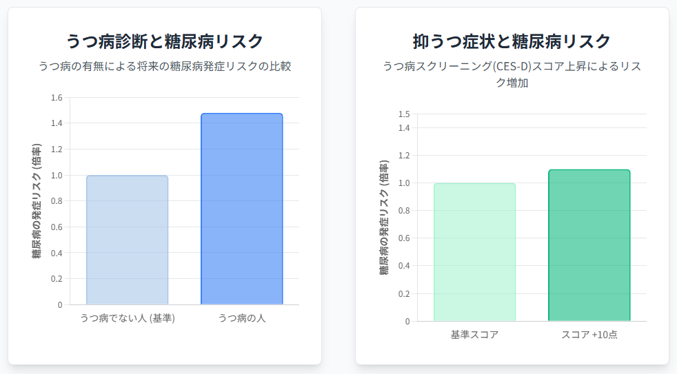Select the 抑うつ症状と糖尿病リスク chart title
677x374 pixels.
click(x=512, y=41)
